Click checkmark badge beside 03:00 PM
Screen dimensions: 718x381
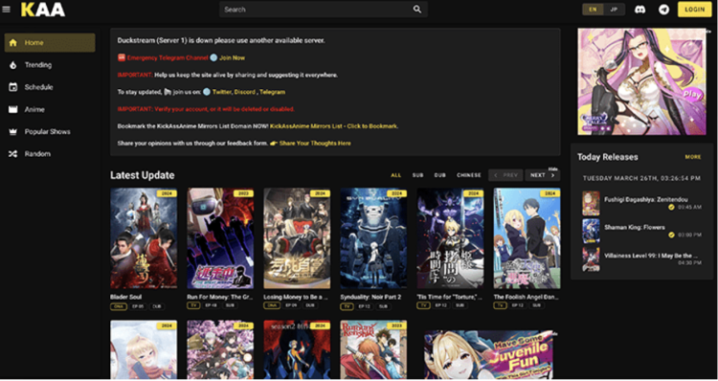[x=671, y=235]
